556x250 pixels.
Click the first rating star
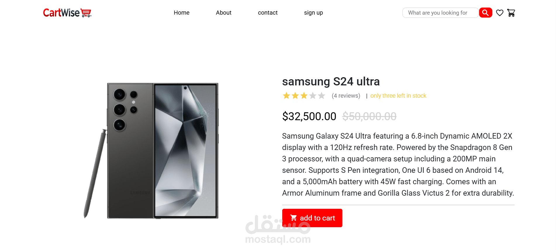point(286,96)
